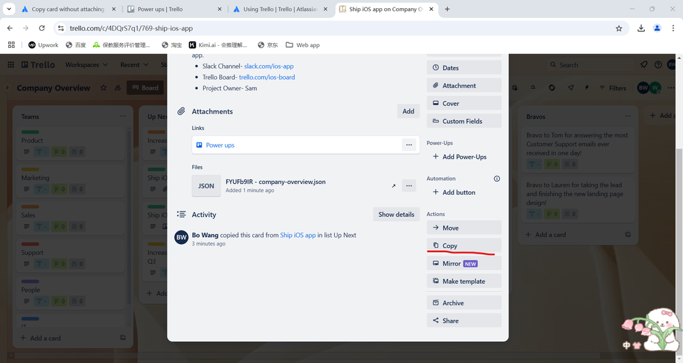Open the Upwork bookmark
The image size is (683, 363).
pyautogui.click(x=43, y=45)
